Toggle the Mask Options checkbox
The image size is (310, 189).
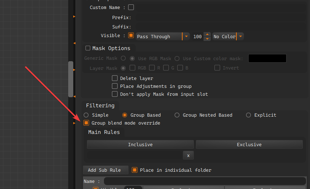pyautogui.click(x=88, y=48)
